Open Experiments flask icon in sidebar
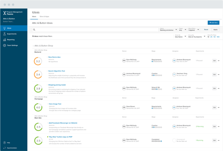Image resolution: width=223 pixels, height=151 pixels. [x=5, y=34]
